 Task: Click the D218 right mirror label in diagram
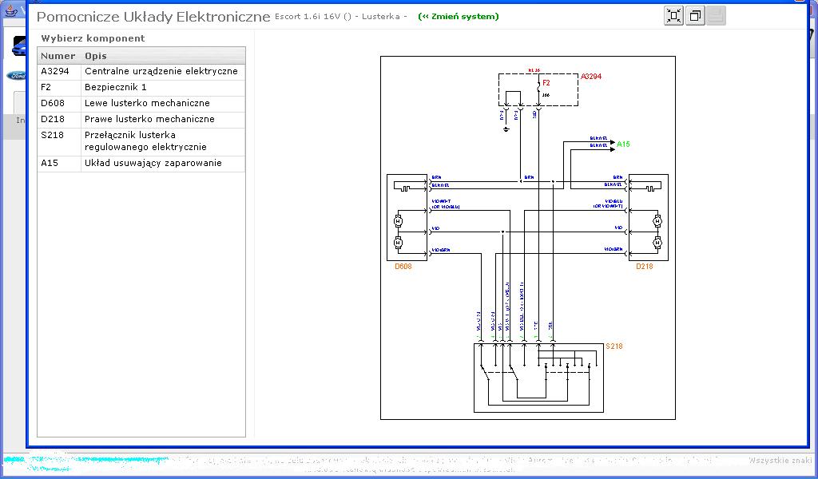[x=644, y=267]
